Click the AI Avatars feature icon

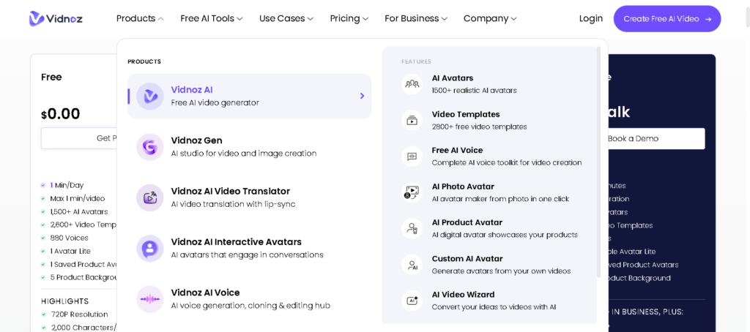[x=412, y=84]
